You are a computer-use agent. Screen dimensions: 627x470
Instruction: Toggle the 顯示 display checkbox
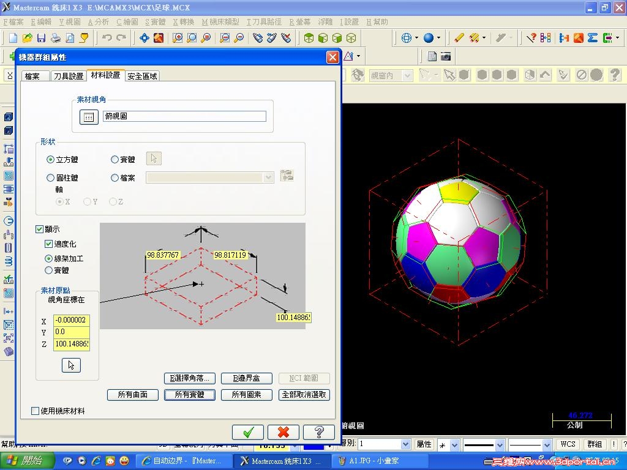pyautogui.click(x=39, y=229)
